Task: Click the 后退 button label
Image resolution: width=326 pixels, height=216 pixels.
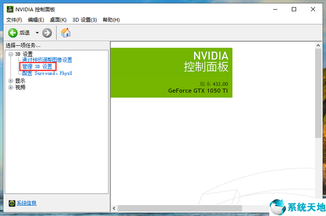Action: point(24,33)
